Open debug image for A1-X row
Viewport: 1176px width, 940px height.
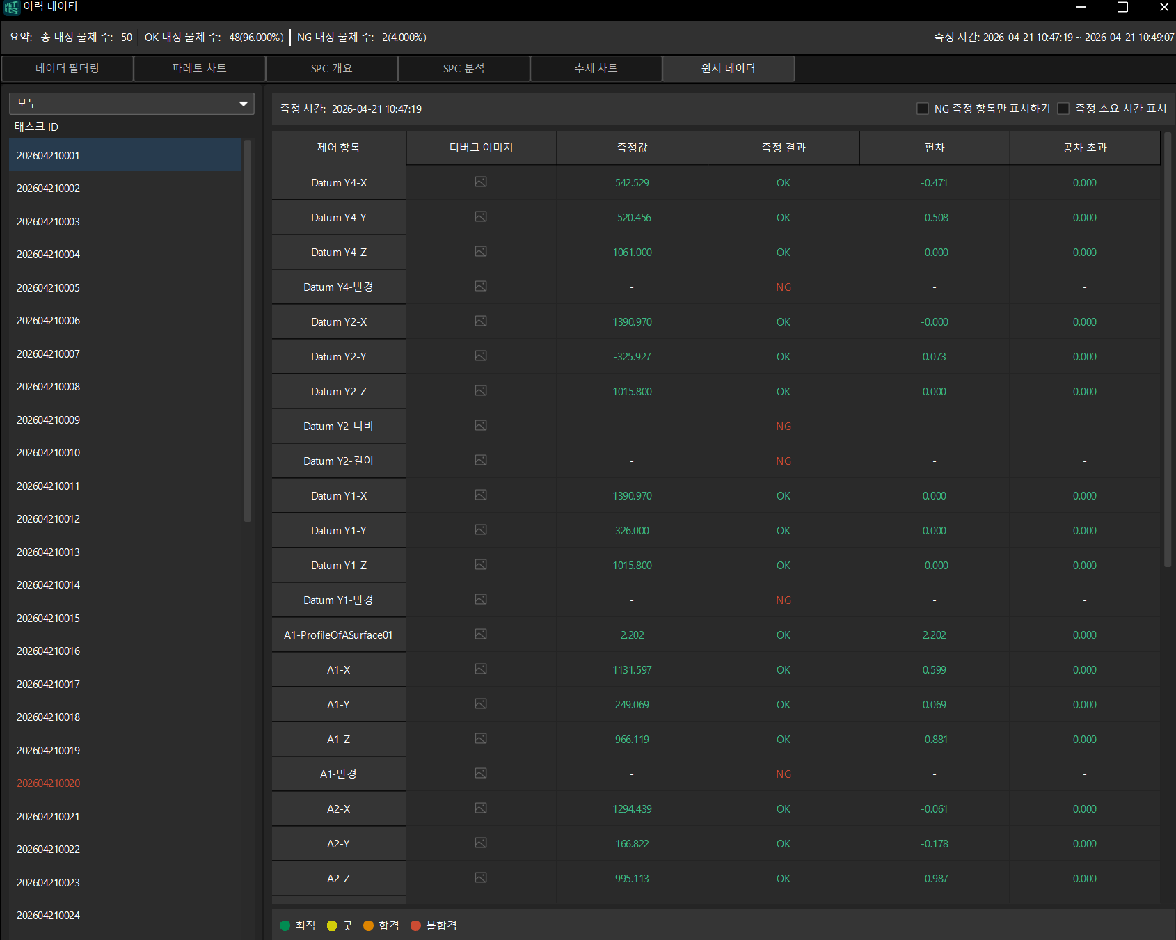(x=481, y=669)
